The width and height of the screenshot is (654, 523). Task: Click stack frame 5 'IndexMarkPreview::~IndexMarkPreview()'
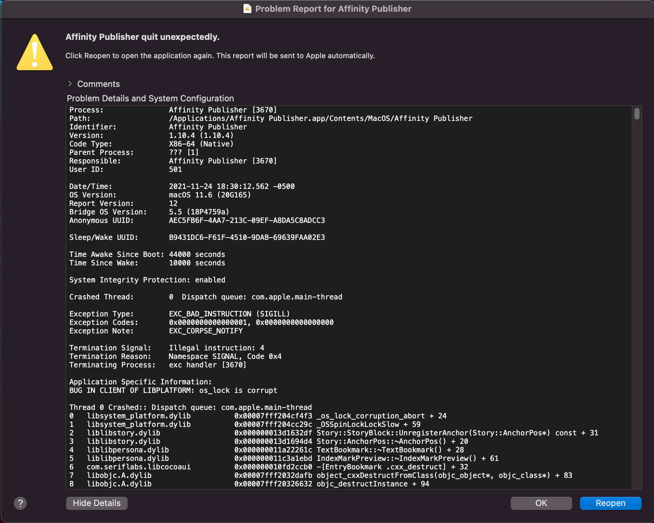[284, 458]
